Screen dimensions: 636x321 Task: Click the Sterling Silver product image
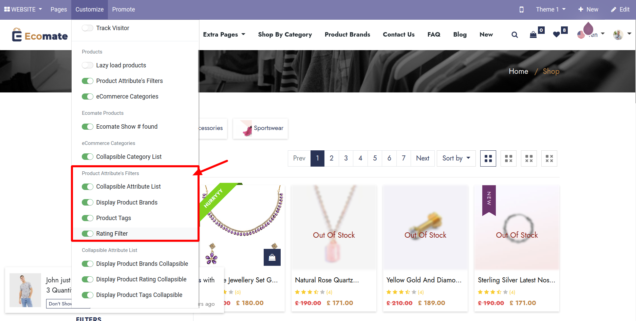tap(517, 228)
